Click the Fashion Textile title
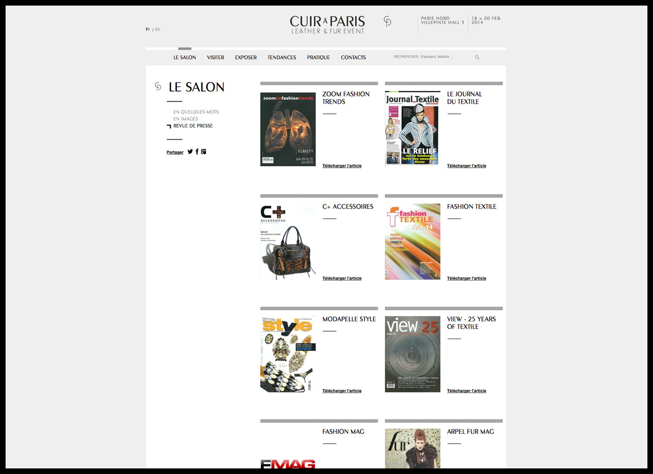Image resolution: width=653 pixels, height=474 pixels. [472, 207]
